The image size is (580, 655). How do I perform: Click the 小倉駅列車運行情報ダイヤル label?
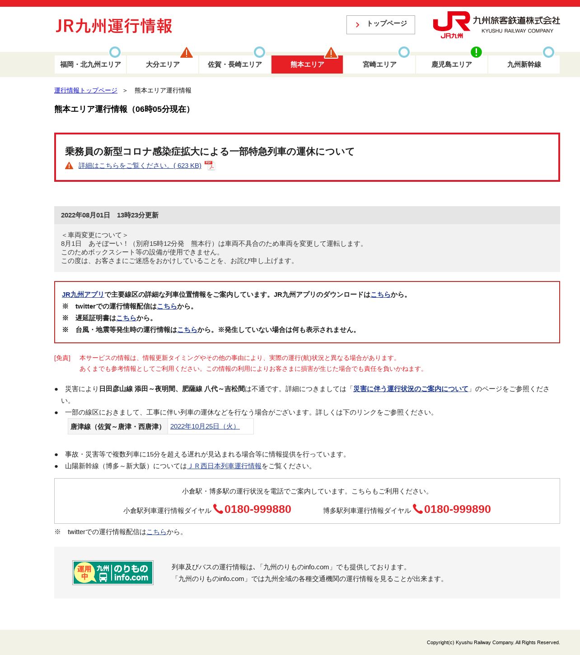(167, 511)
